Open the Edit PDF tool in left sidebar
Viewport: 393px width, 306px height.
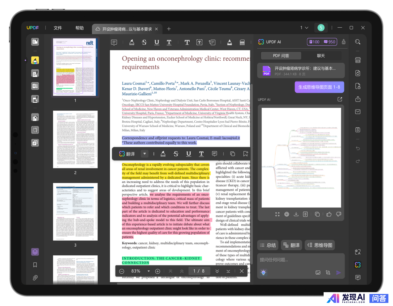[35, 74]
